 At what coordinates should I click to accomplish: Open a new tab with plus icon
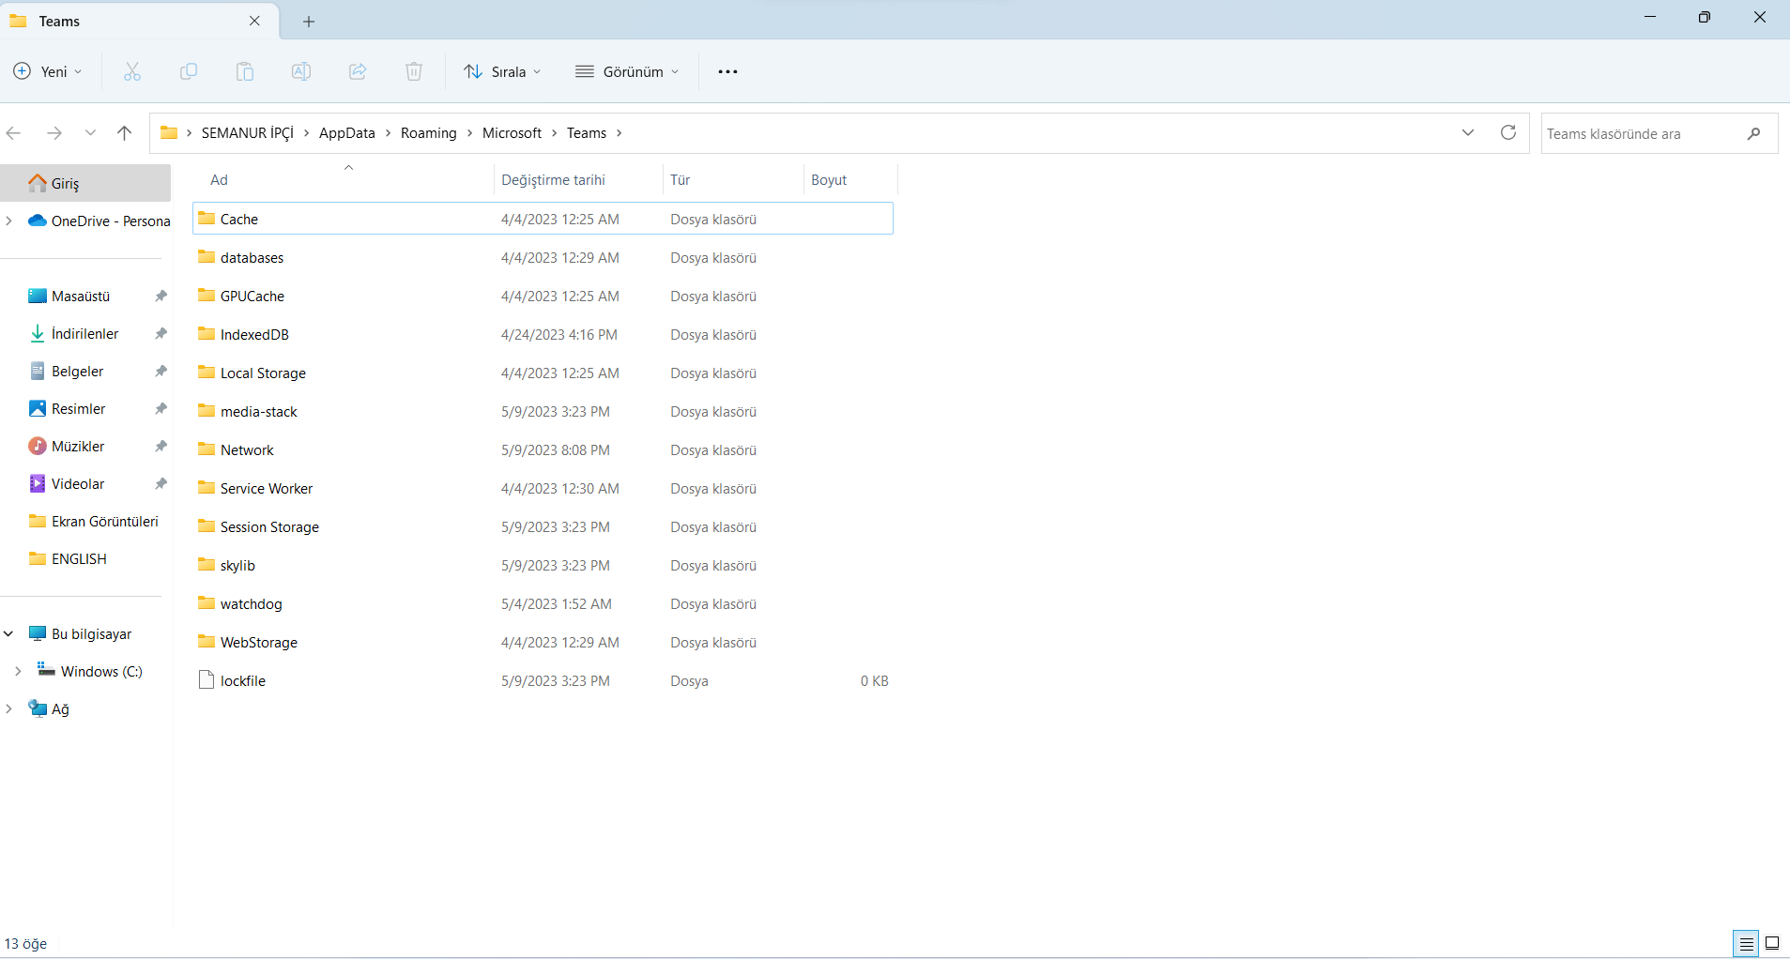[x=309, y=22]
